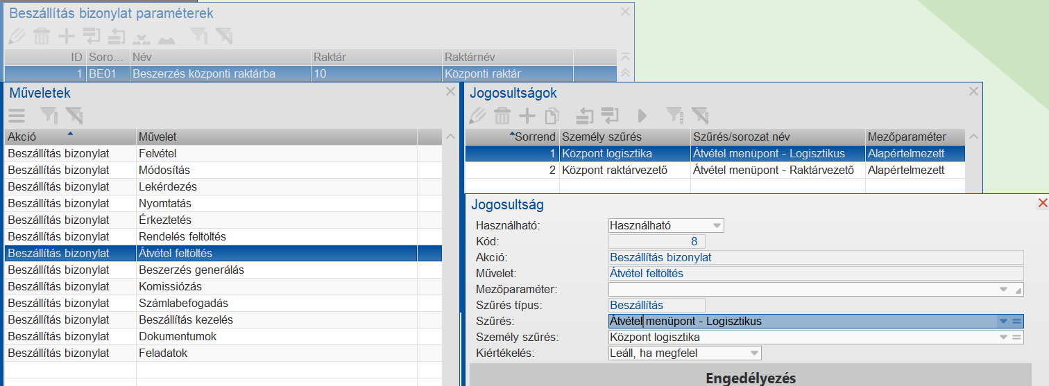This screenshot has width=1049, height=386.
Task: Click corner icon in Mezőparaméter field
Action: [1018, 290]
